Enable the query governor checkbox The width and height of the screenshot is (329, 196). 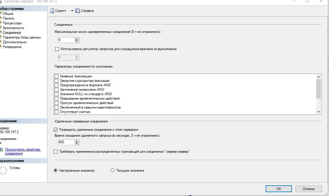[57, 49]
